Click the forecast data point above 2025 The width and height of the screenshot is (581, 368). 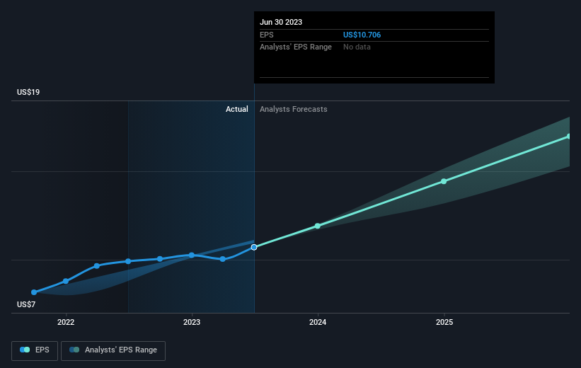(x=444, y=181)
